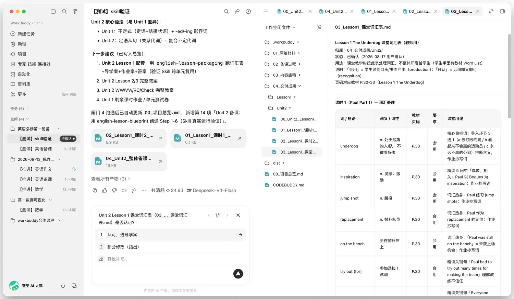
Task: Expand the 工作空间文件 dropdown
Action: (x=280, y=27)
